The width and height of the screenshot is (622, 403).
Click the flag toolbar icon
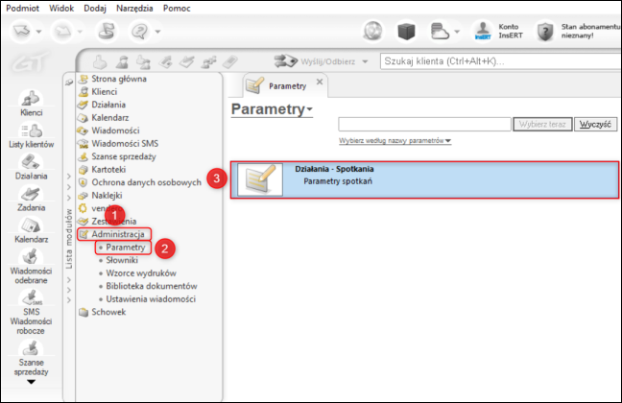pyautogui.click(x=106, y=31)
